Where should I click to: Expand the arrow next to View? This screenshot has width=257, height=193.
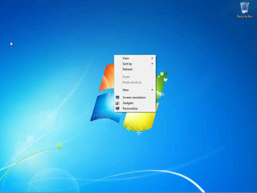point(152,58)
